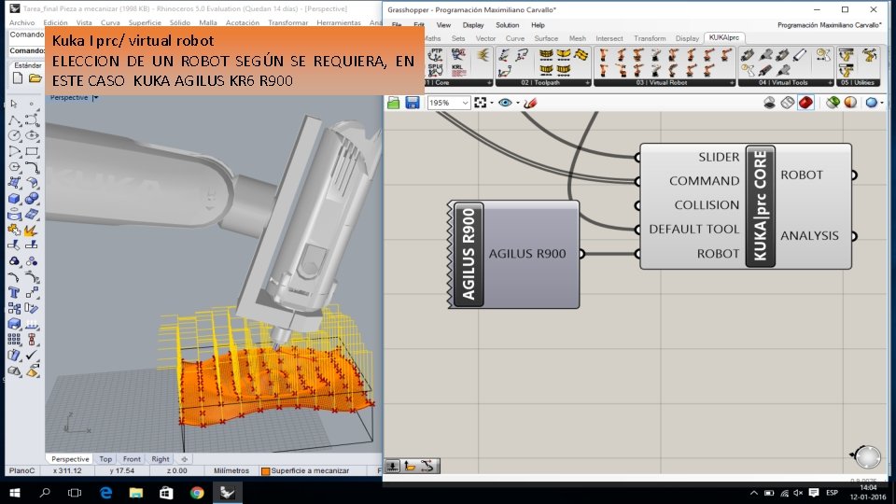Screen dimensions: 896x504
Task: Toggle only-selected preview green icon
Action: [833, 103]
